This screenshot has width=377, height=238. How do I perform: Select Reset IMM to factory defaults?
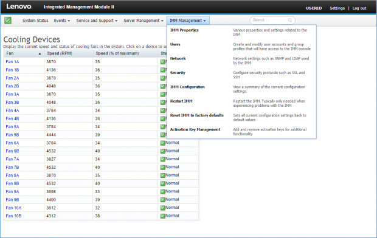[x=197, y=115]
